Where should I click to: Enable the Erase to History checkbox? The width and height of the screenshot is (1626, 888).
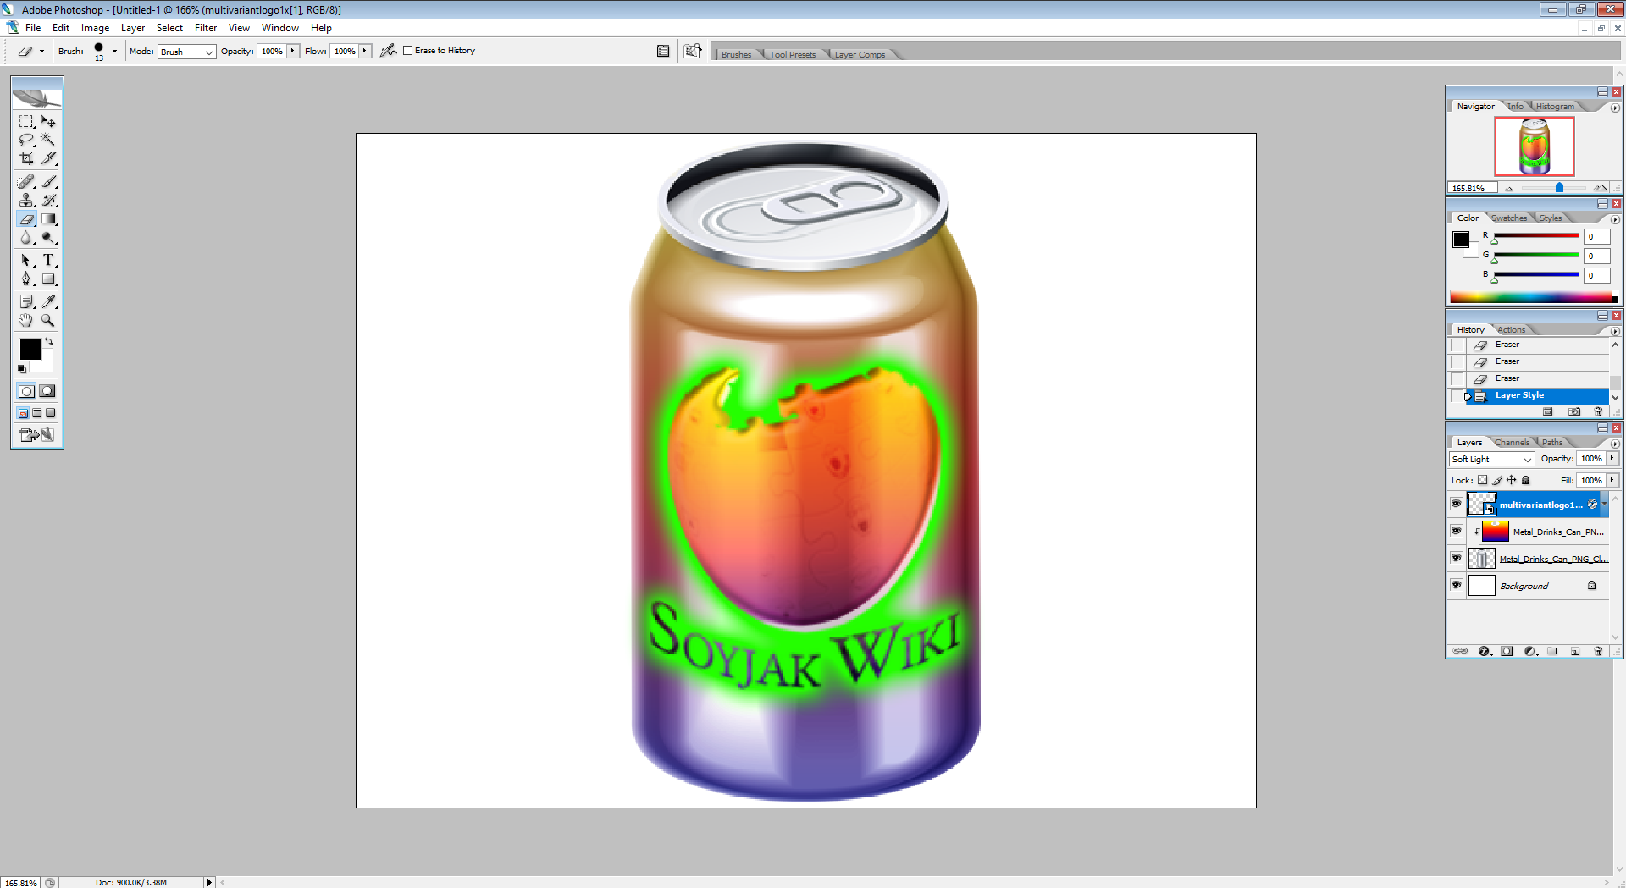coord(408,51)
